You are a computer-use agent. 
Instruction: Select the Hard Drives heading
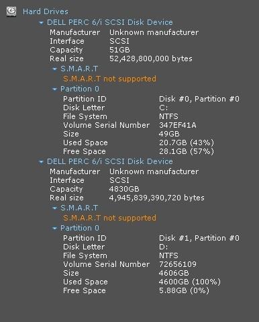(x=46, y=11)
